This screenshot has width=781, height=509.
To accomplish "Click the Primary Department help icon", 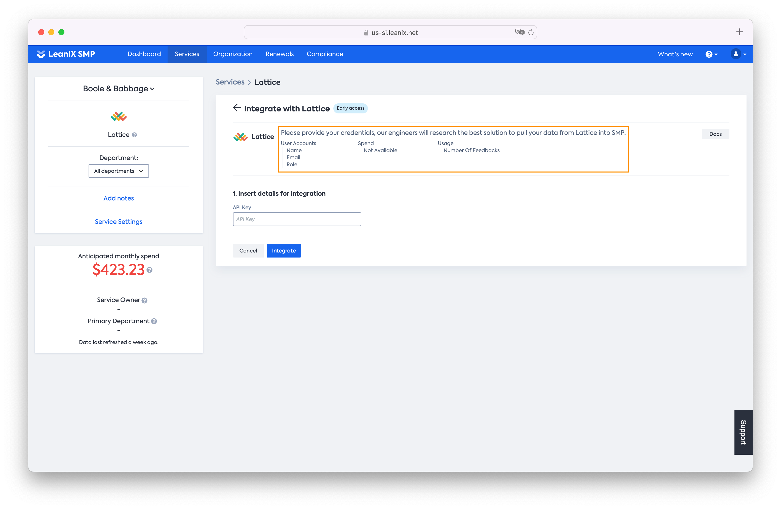I will 154,321.
